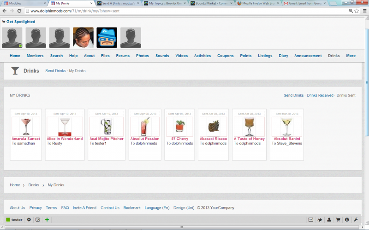Open the Coupons menu item
This screenshot has width=369, height=230.
(x=225, y=56)
